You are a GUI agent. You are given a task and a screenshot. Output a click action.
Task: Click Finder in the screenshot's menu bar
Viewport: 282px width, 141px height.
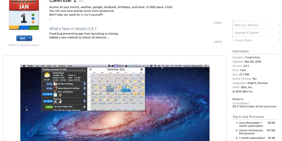pos(30,66)
